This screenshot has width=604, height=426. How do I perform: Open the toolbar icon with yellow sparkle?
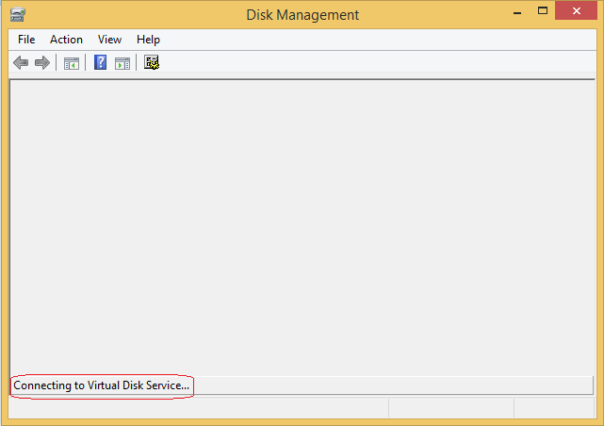(152, 63)
